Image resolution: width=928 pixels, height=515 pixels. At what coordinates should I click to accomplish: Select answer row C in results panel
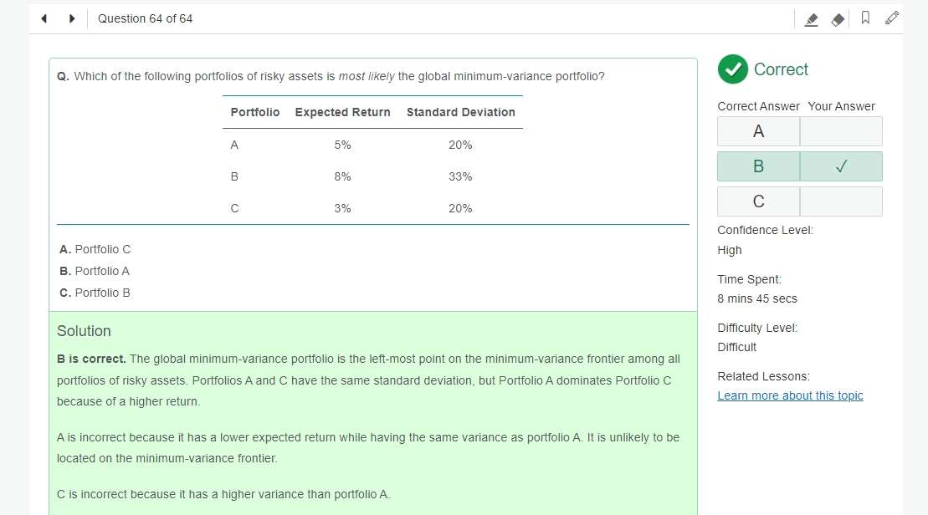pos(800,201)
